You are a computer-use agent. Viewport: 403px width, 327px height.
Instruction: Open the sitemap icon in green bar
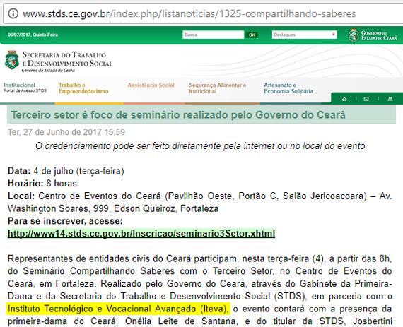click(x=390, y=99)
